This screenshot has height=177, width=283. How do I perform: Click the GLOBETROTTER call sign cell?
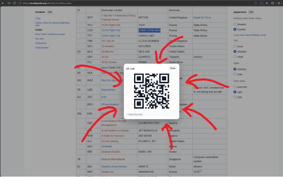[x=149, y=123]
